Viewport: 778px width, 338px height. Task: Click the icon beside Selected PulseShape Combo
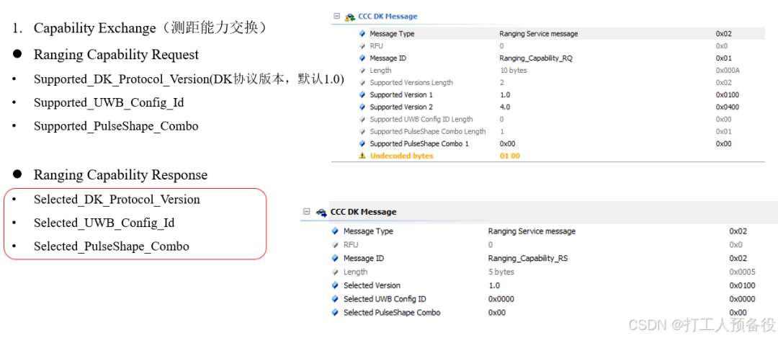click(335, 313)
